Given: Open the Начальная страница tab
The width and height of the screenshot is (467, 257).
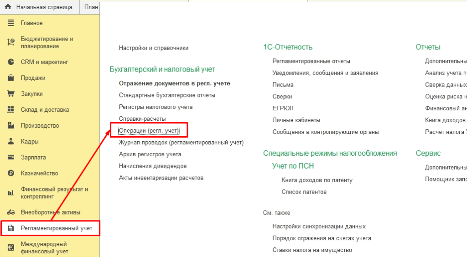Looking at the screenshot, I should click(x=40, y=7).
